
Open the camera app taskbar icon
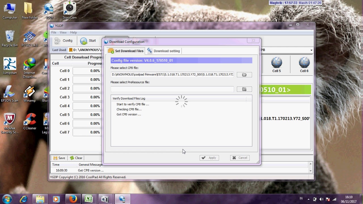[x=105, y=199]
